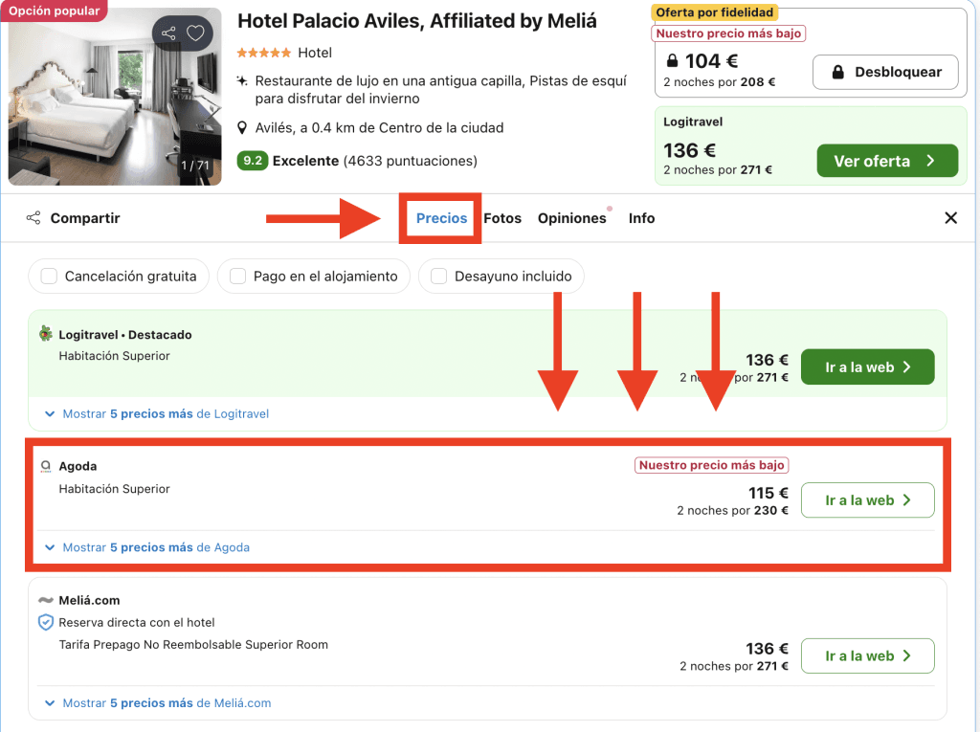Enable the Cancelación gratuita checkbox

50,277
